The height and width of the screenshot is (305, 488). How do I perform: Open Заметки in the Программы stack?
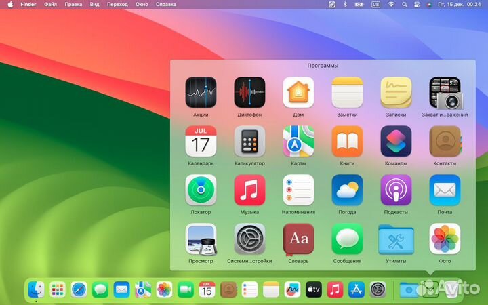tap(347, 92)
